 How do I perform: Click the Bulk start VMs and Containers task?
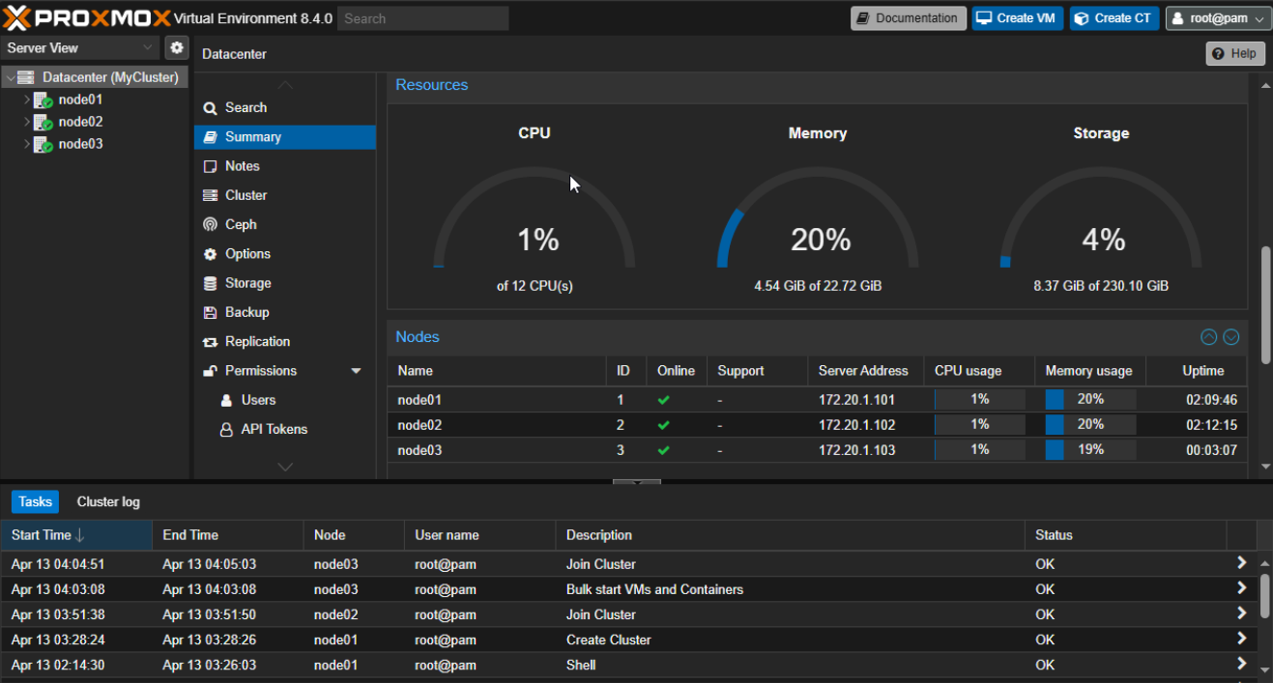pyautogui.click(x=654, y=588)
